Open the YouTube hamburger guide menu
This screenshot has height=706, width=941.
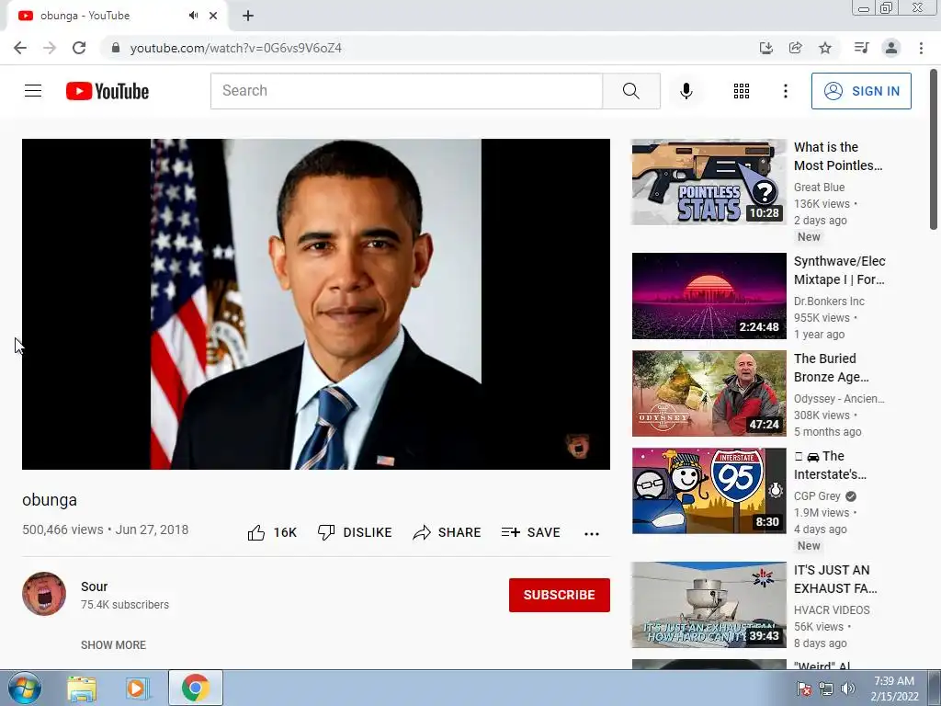pos(33,91)
